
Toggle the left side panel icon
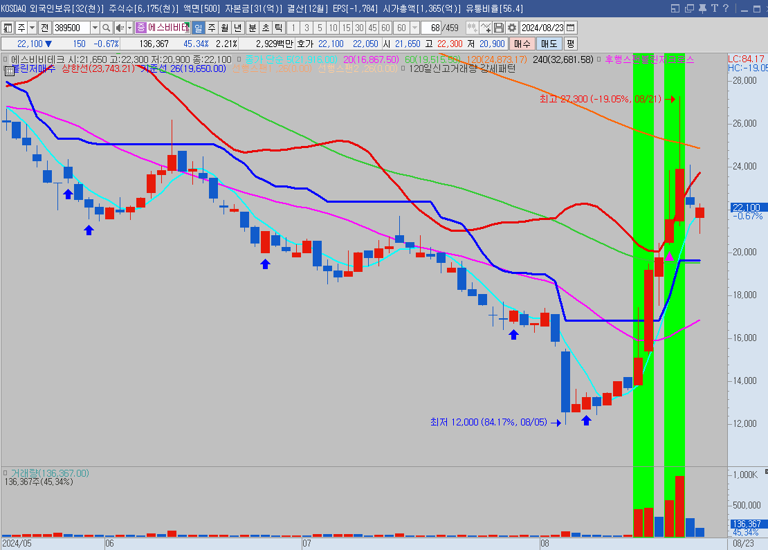[x=8, y=28]
